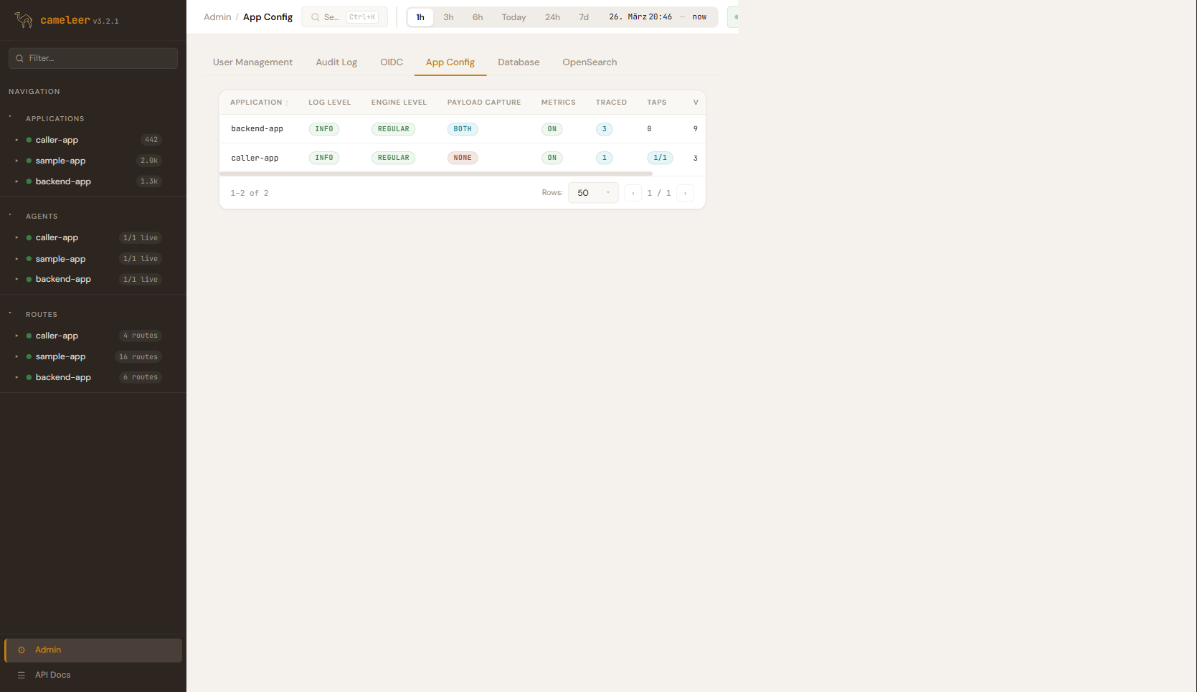
Task: Select the 1h time range option
Action: tap(420, 17)
